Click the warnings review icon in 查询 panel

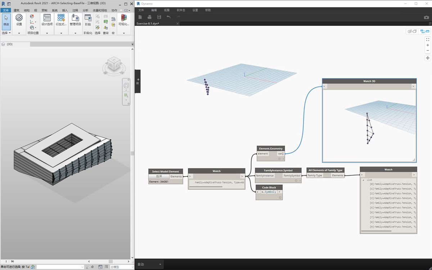click(x=105, y=27)
